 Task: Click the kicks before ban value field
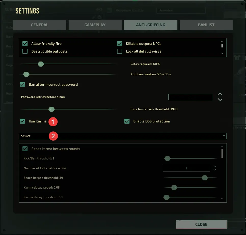187,168
